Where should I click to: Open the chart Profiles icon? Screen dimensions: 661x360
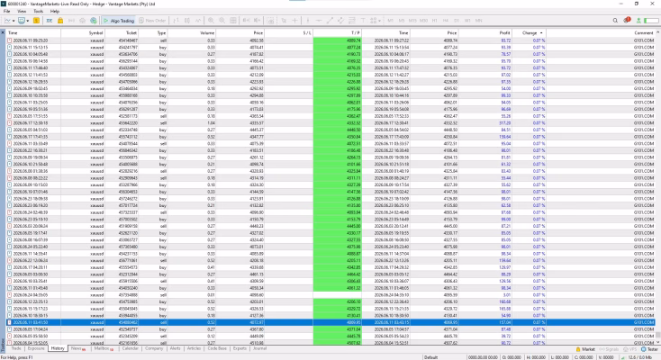pos(21,20)
